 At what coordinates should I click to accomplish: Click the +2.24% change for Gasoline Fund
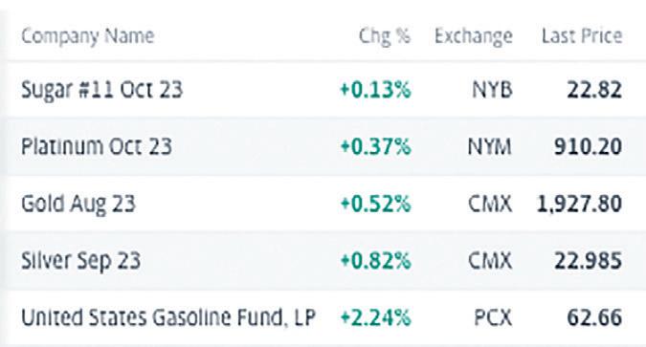point(376,317)
